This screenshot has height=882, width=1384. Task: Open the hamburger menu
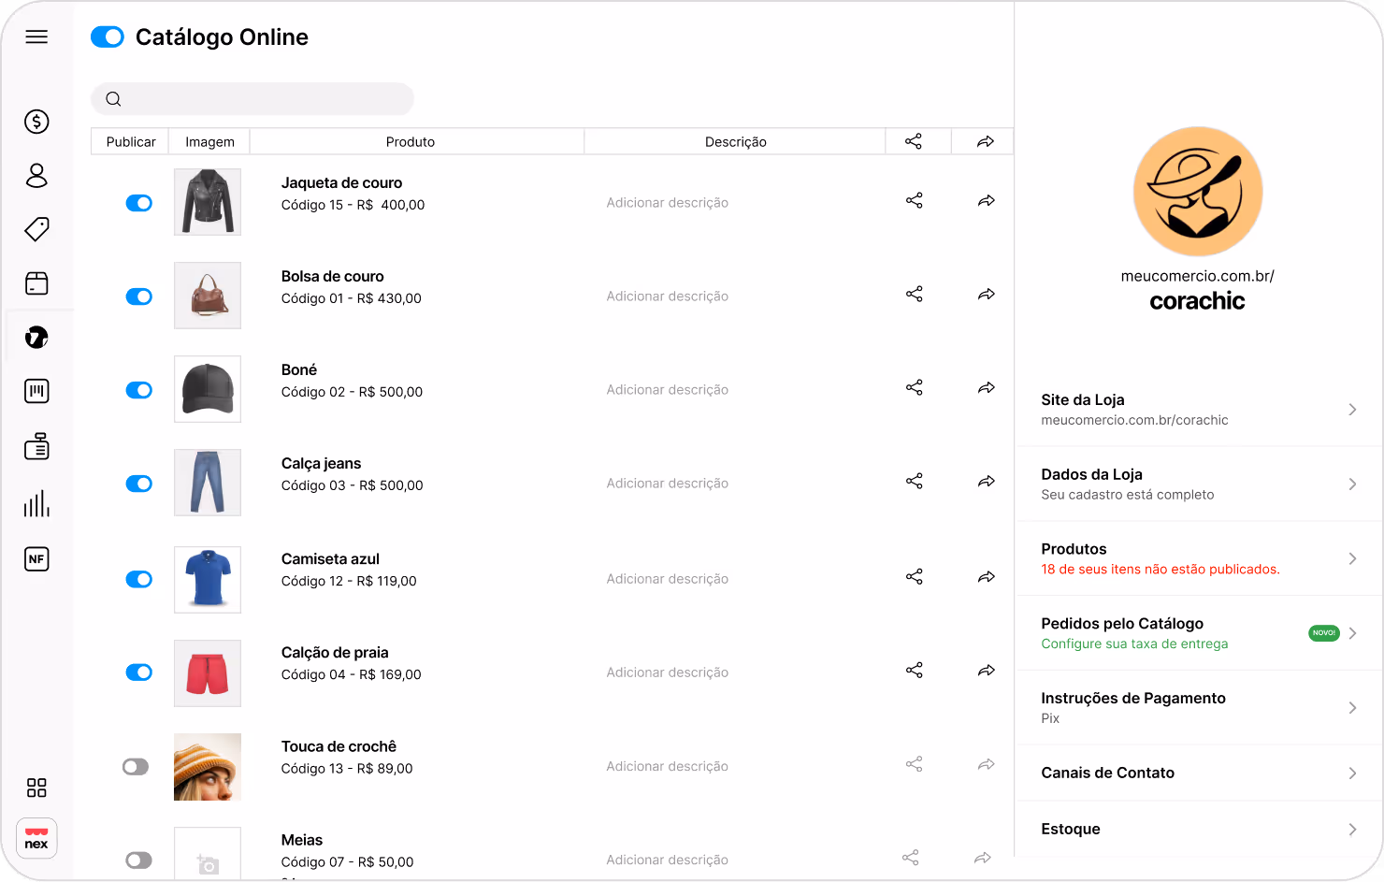click(36, 36)
